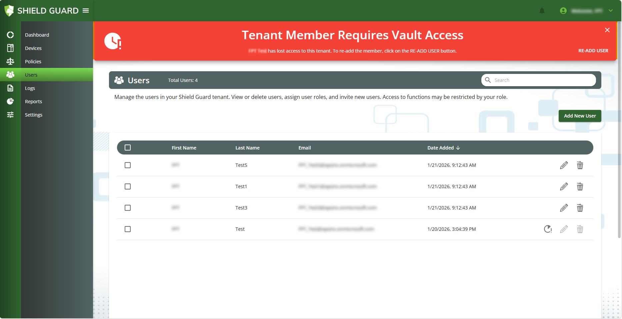Click the Add New User button
The width and height of the screenshot is (622, 319).
[580, 116]
